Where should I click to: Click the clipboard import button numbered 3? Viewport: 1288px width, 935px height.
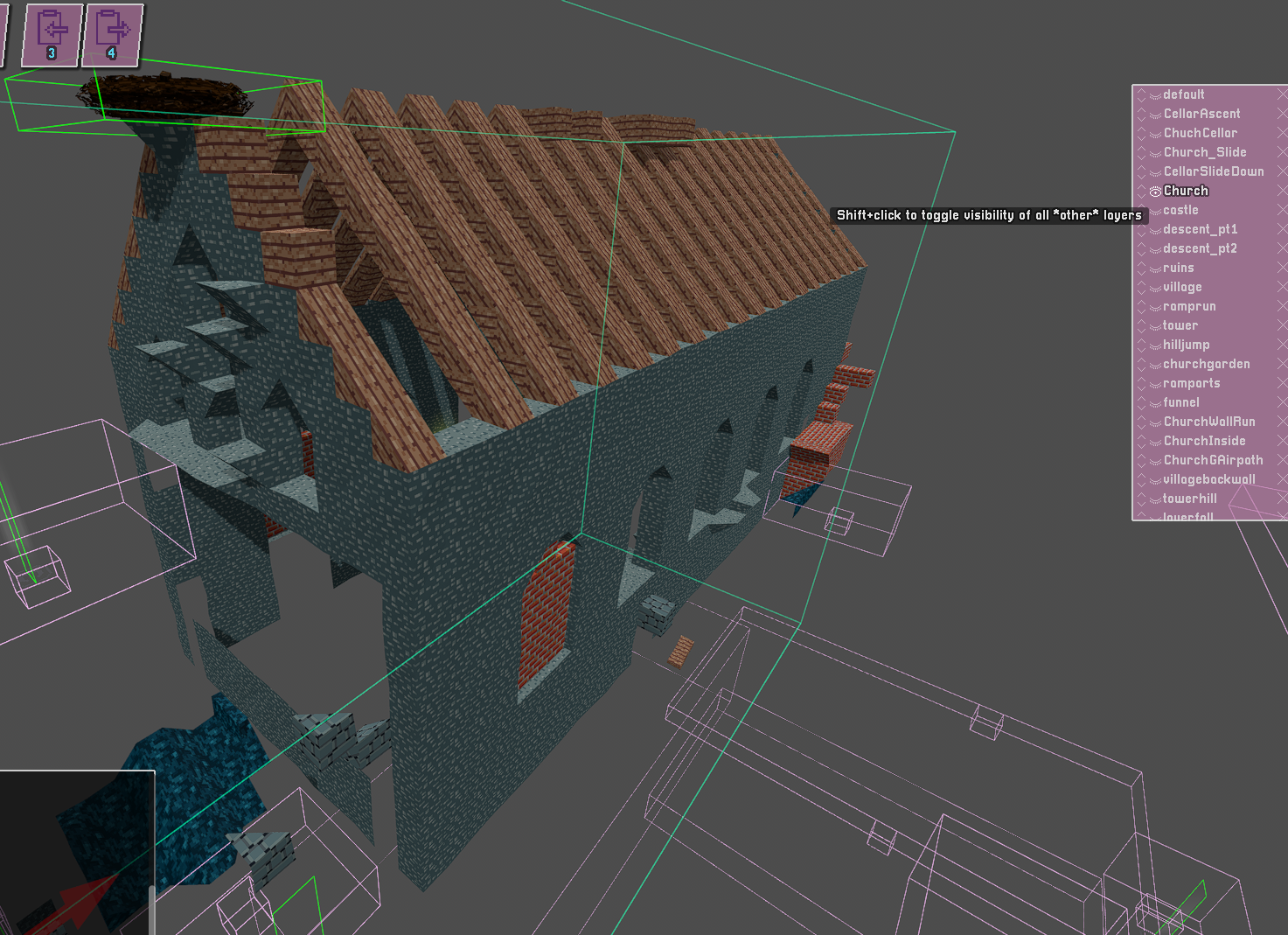(52, 35)
